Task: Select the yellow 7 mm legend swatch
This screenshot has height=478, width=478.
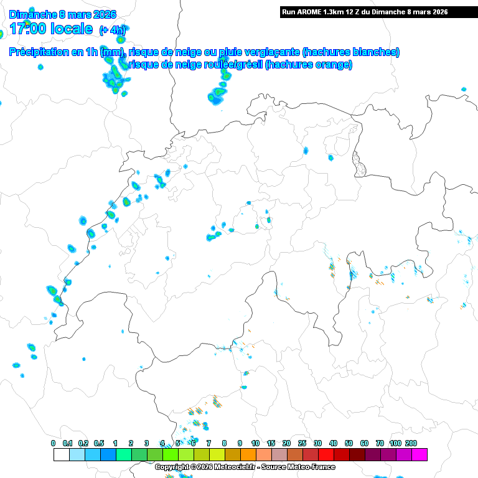Action: coord(217,454)
